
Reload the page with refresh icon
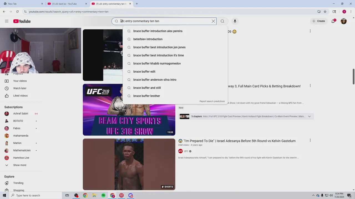(17, 12)
